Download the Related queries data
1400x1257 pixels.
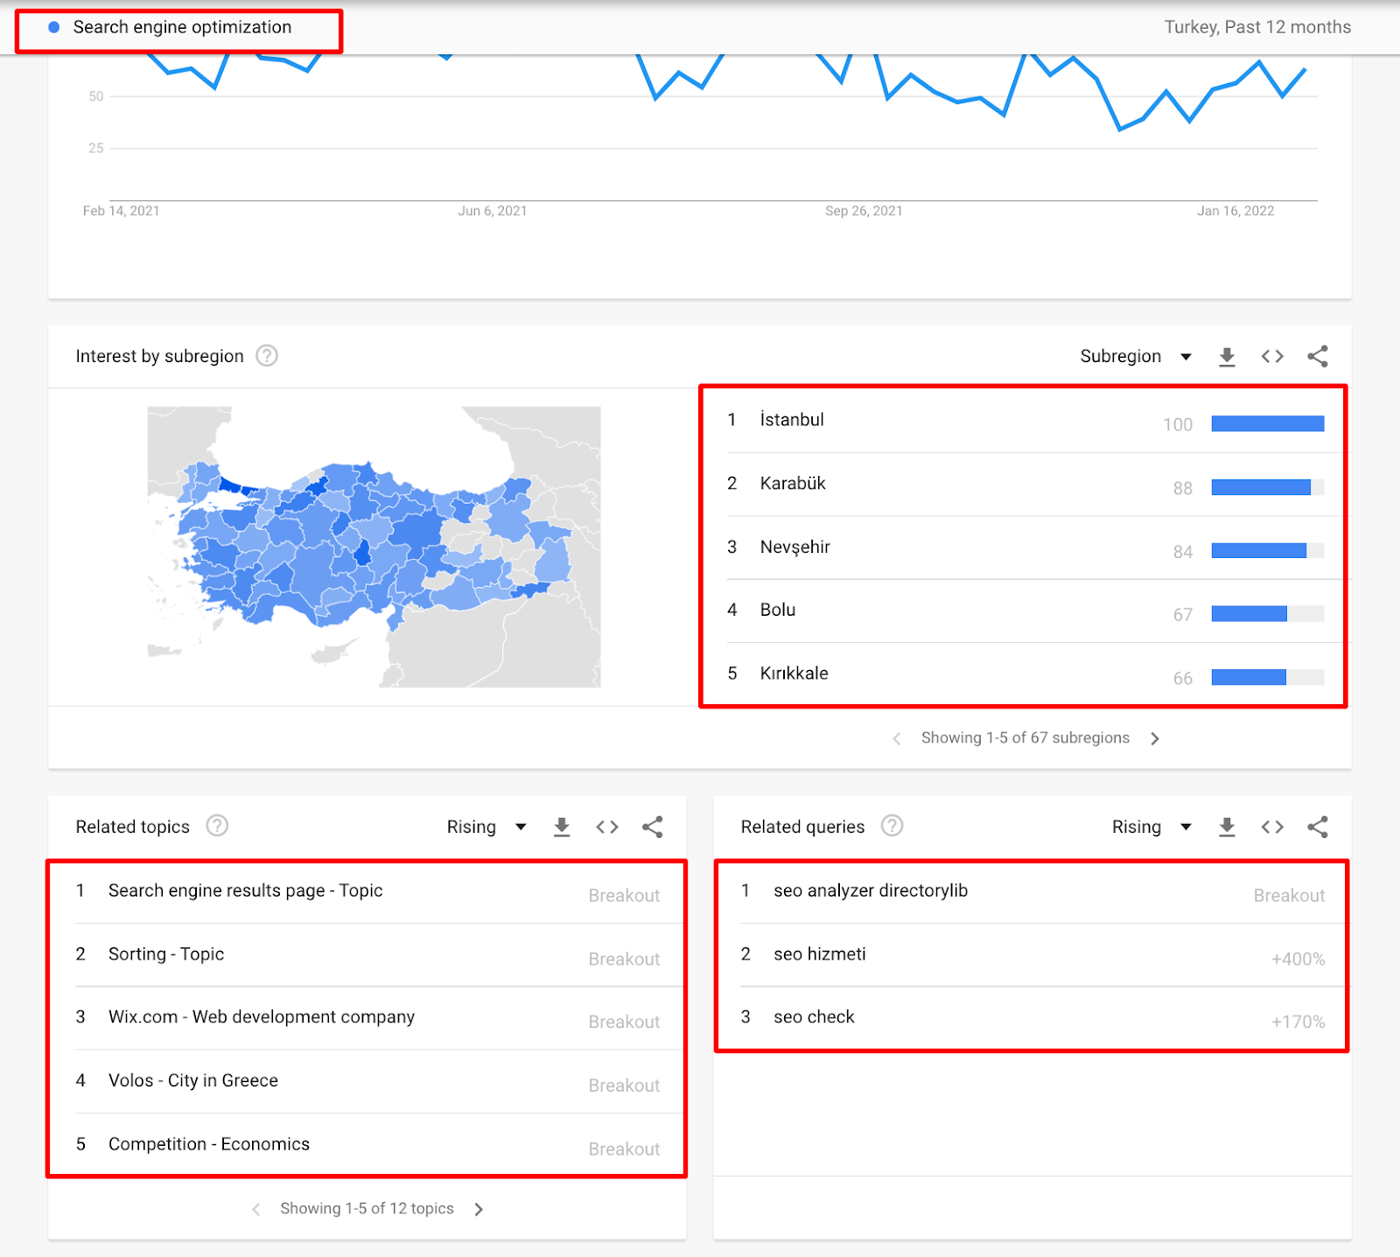point(1227,827)
